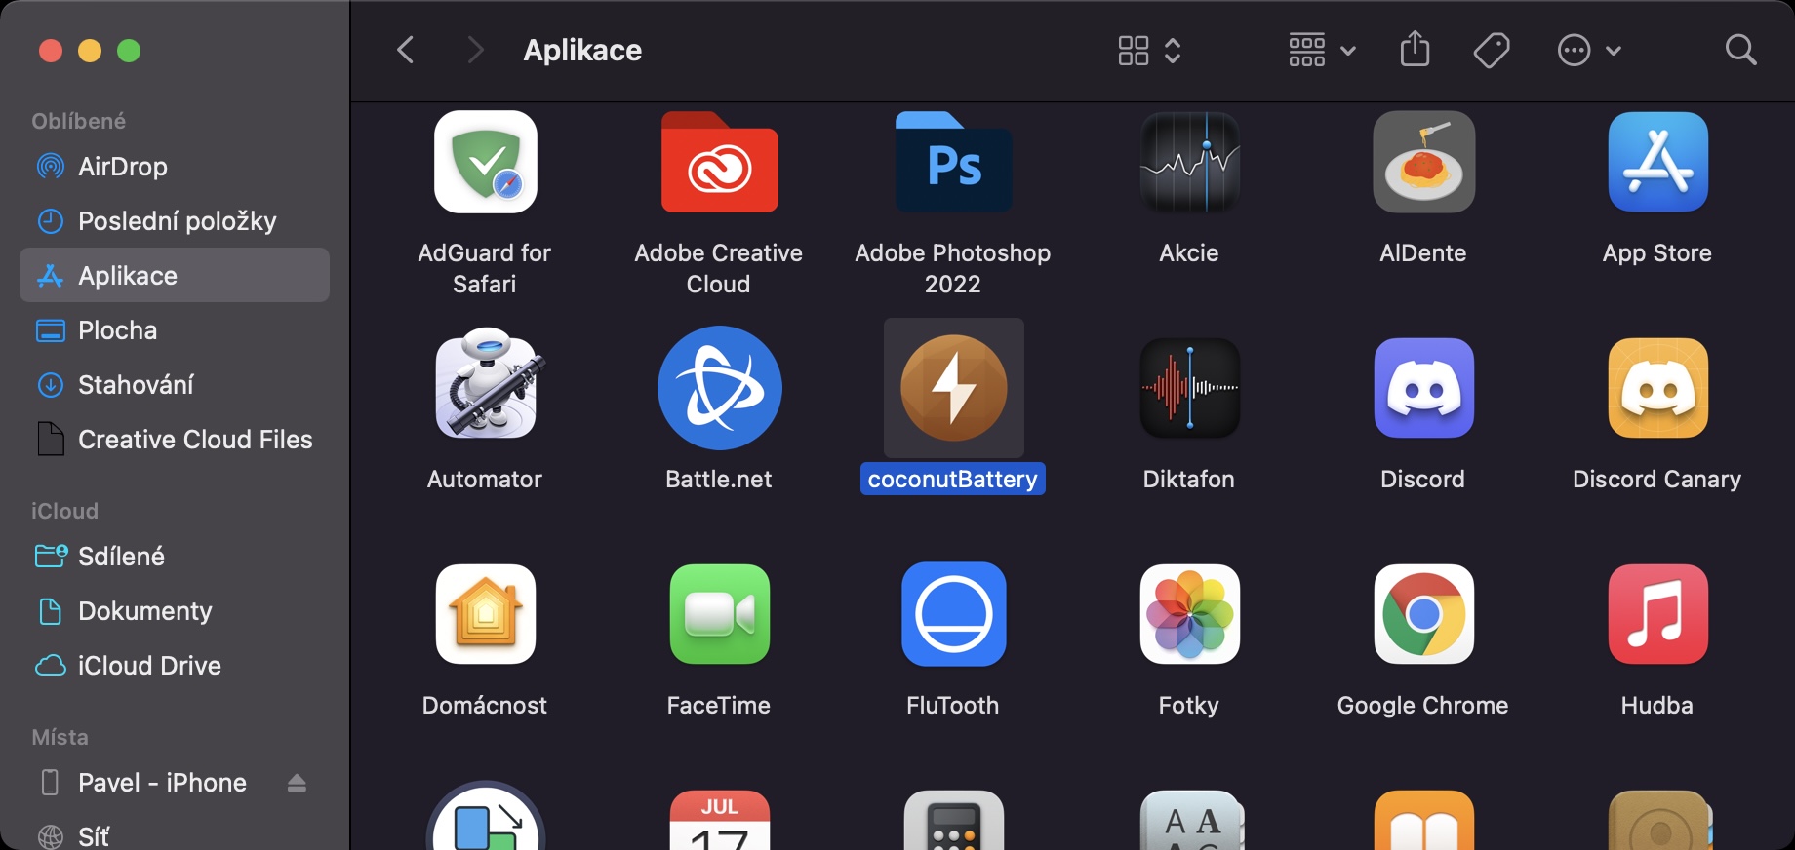The width and height of the screenshot is (1795, 850).
Task: Select AirDrop in the sidebar
Action: (175, 167)
